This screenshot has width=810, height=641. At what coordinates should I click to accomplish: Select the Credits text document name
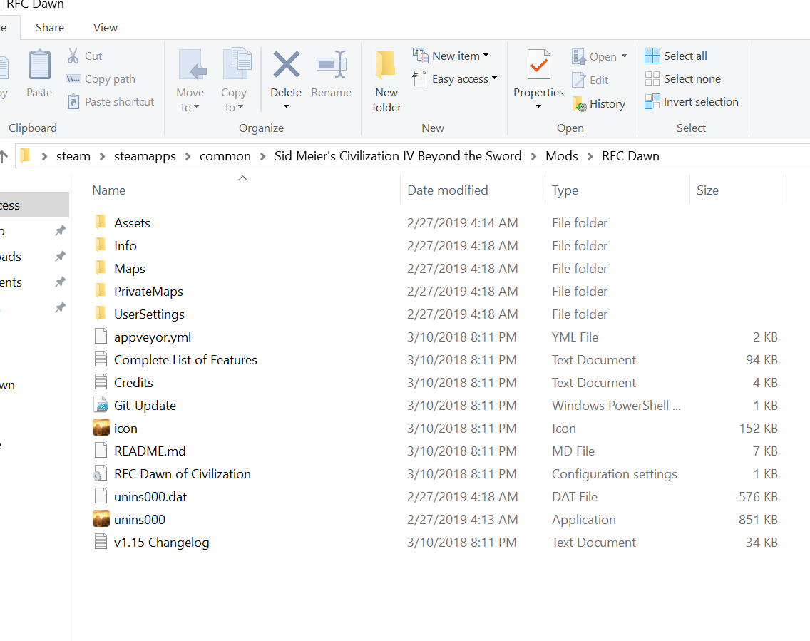tap(133, 382)
